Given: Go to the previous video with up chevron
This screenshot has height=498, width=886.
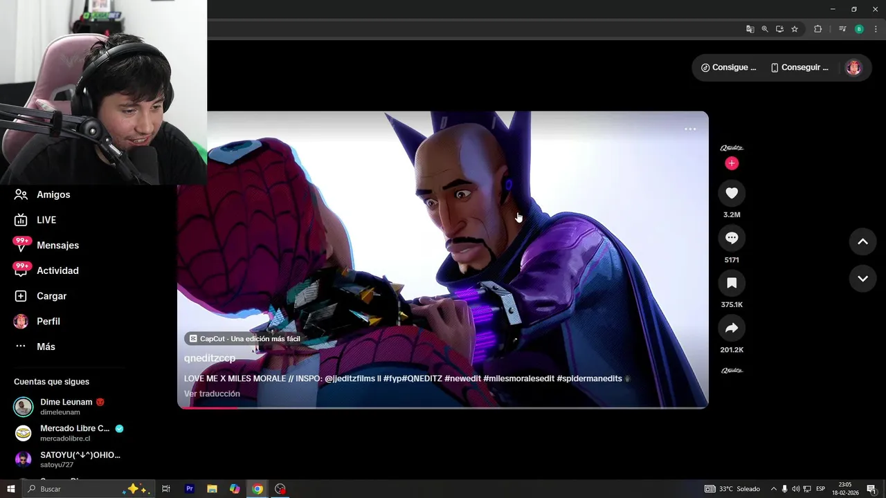Looking at the screenshot, I should (x=862, y=241).
